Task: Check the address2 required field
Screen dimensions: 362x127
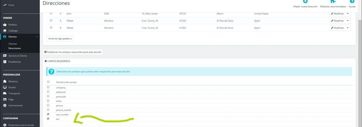Action: click(48, 92)
